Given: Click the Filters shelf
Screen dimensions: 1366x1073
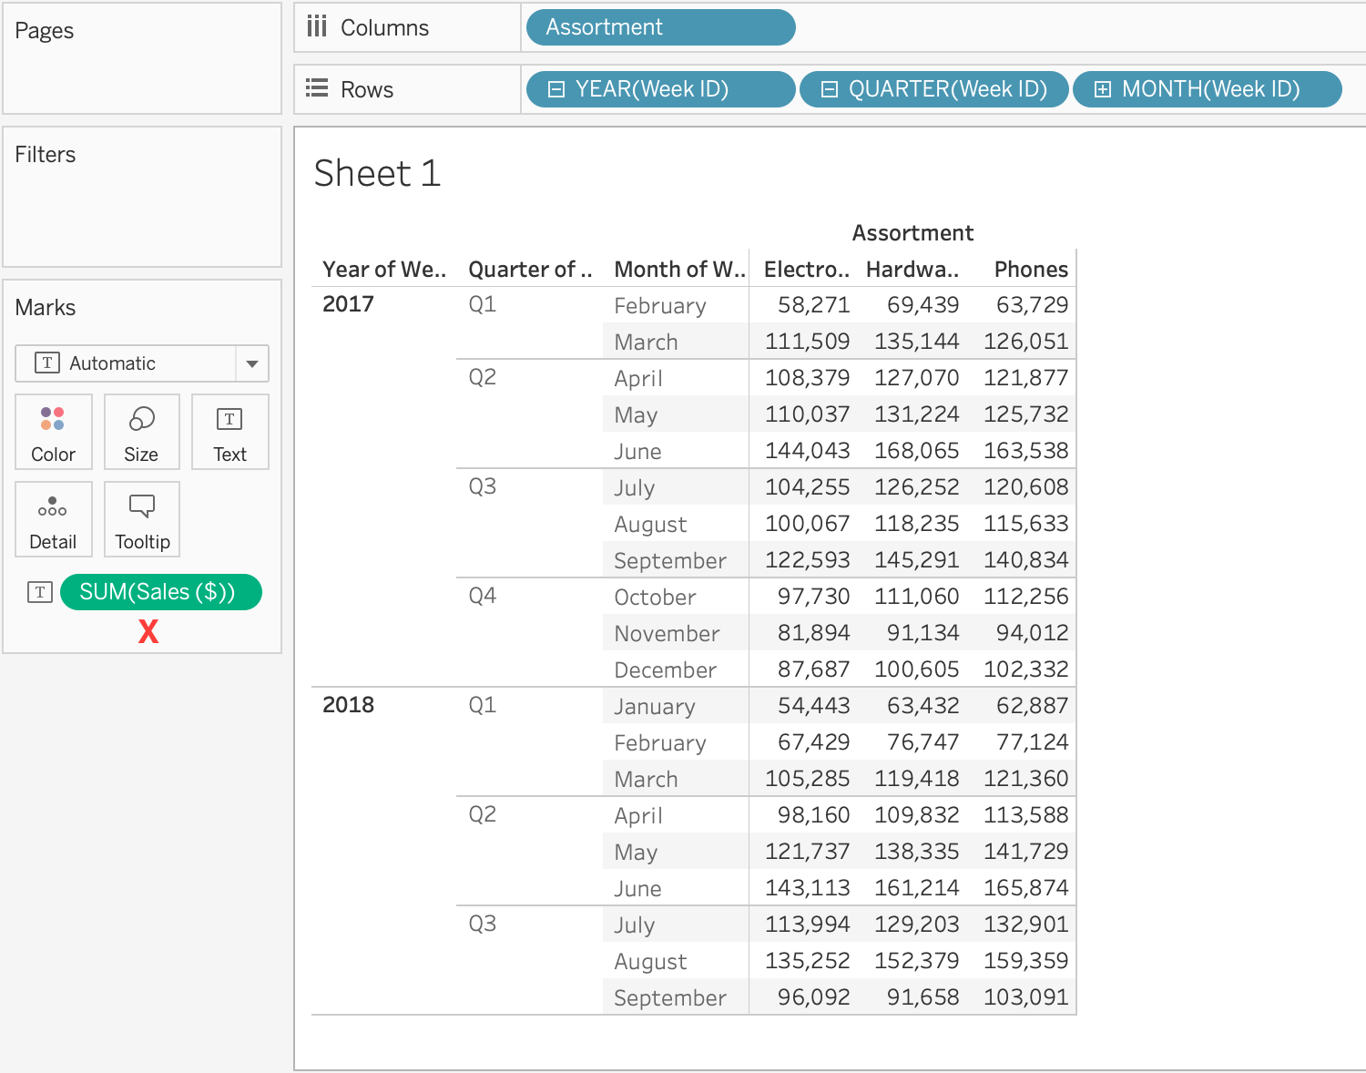Looking at the screenshot, I should coord(45,154).
